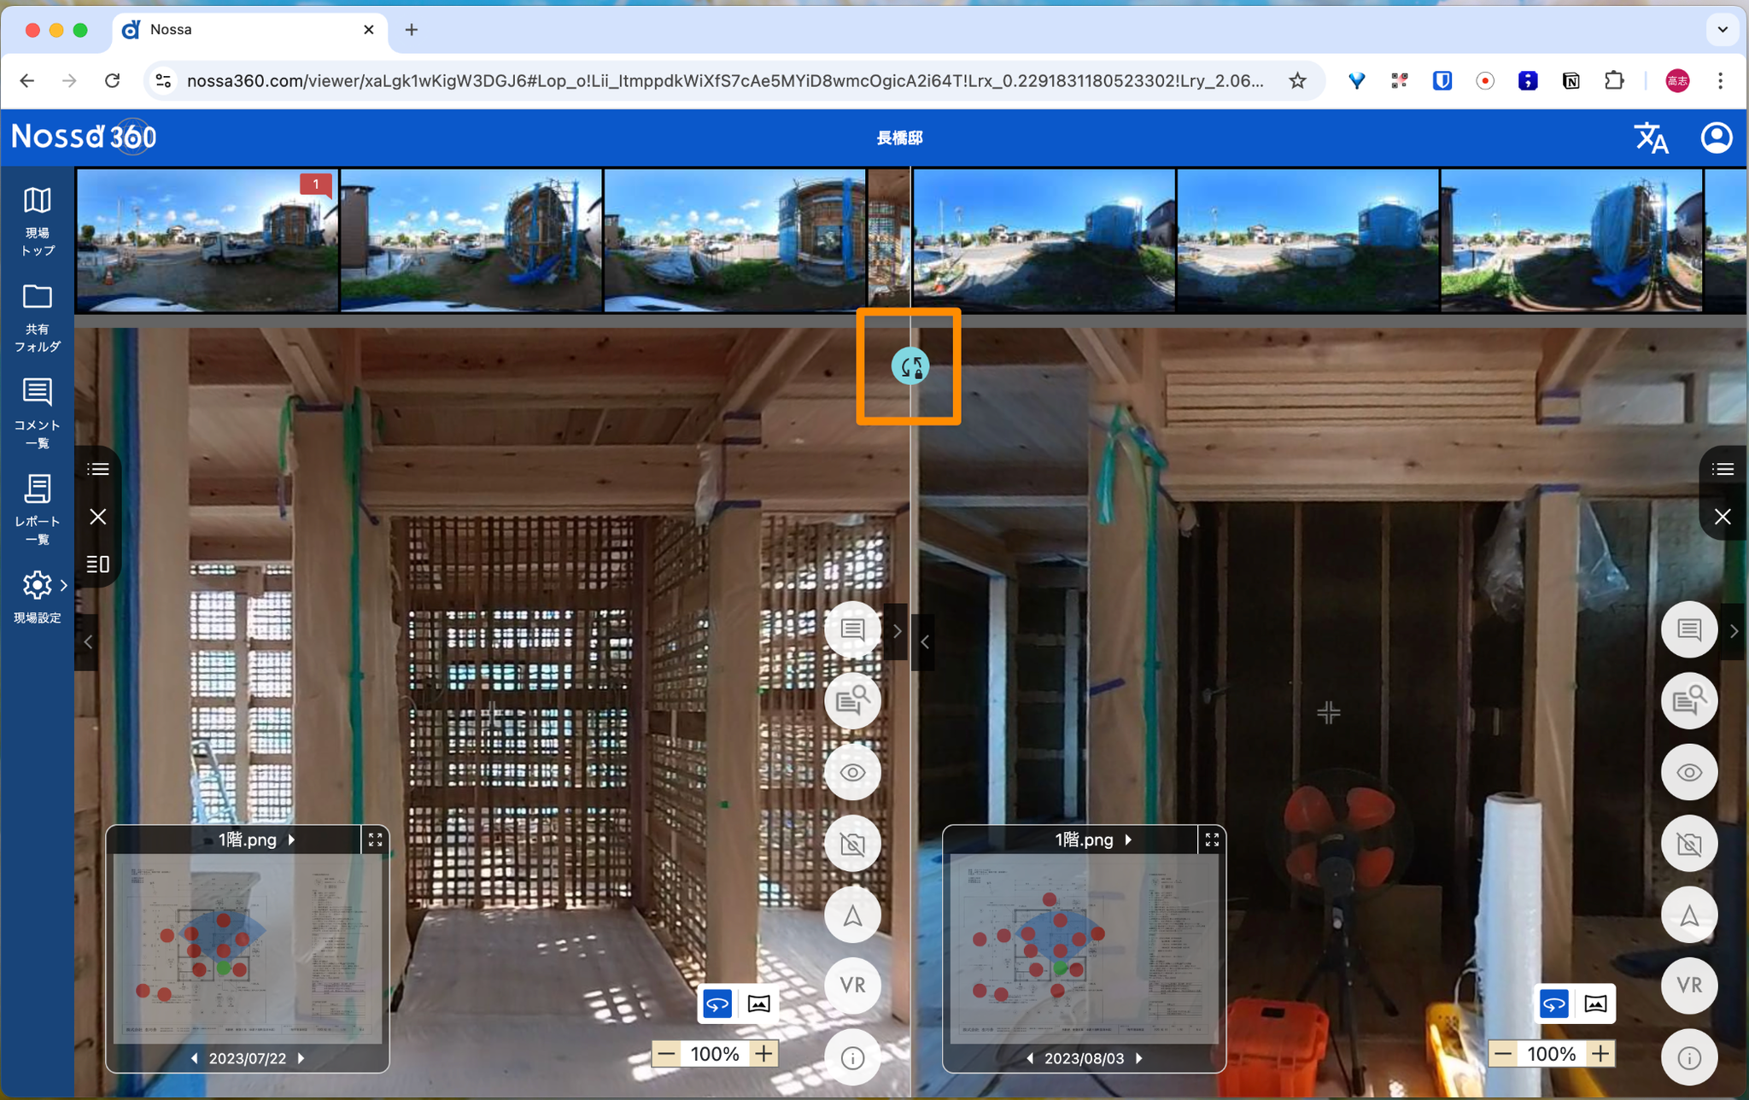Click the view sync lock icon between panes
The image size is (1749, 1100).
(x=910, y=366)
